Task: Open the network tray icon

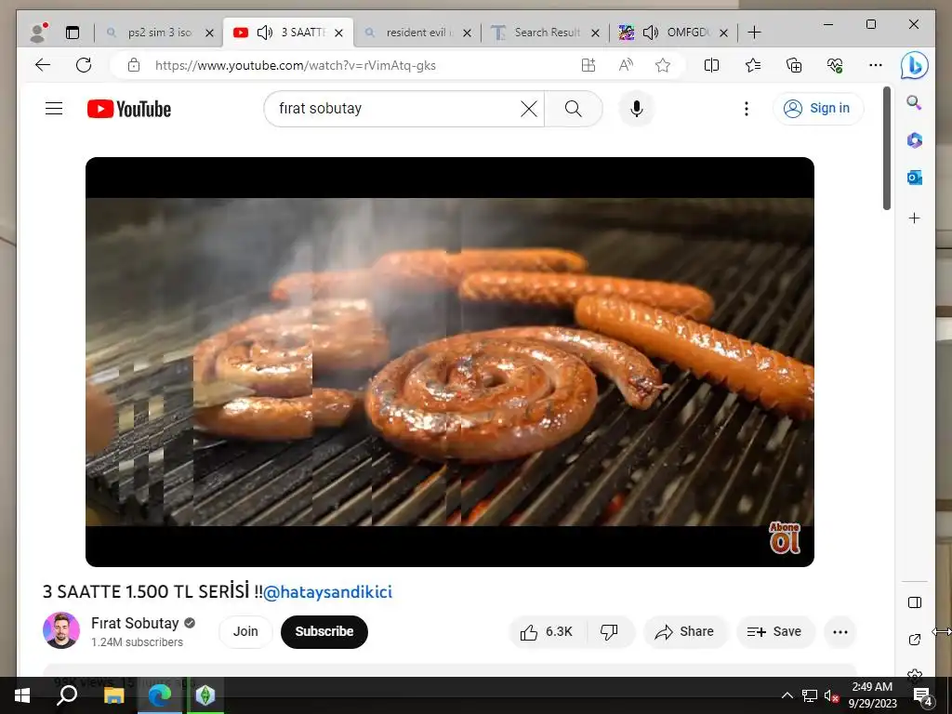Action: 809,695
